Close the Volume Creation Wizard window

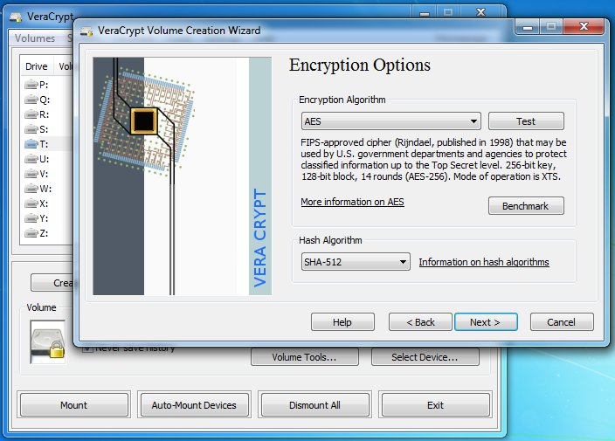coord(584,26)
